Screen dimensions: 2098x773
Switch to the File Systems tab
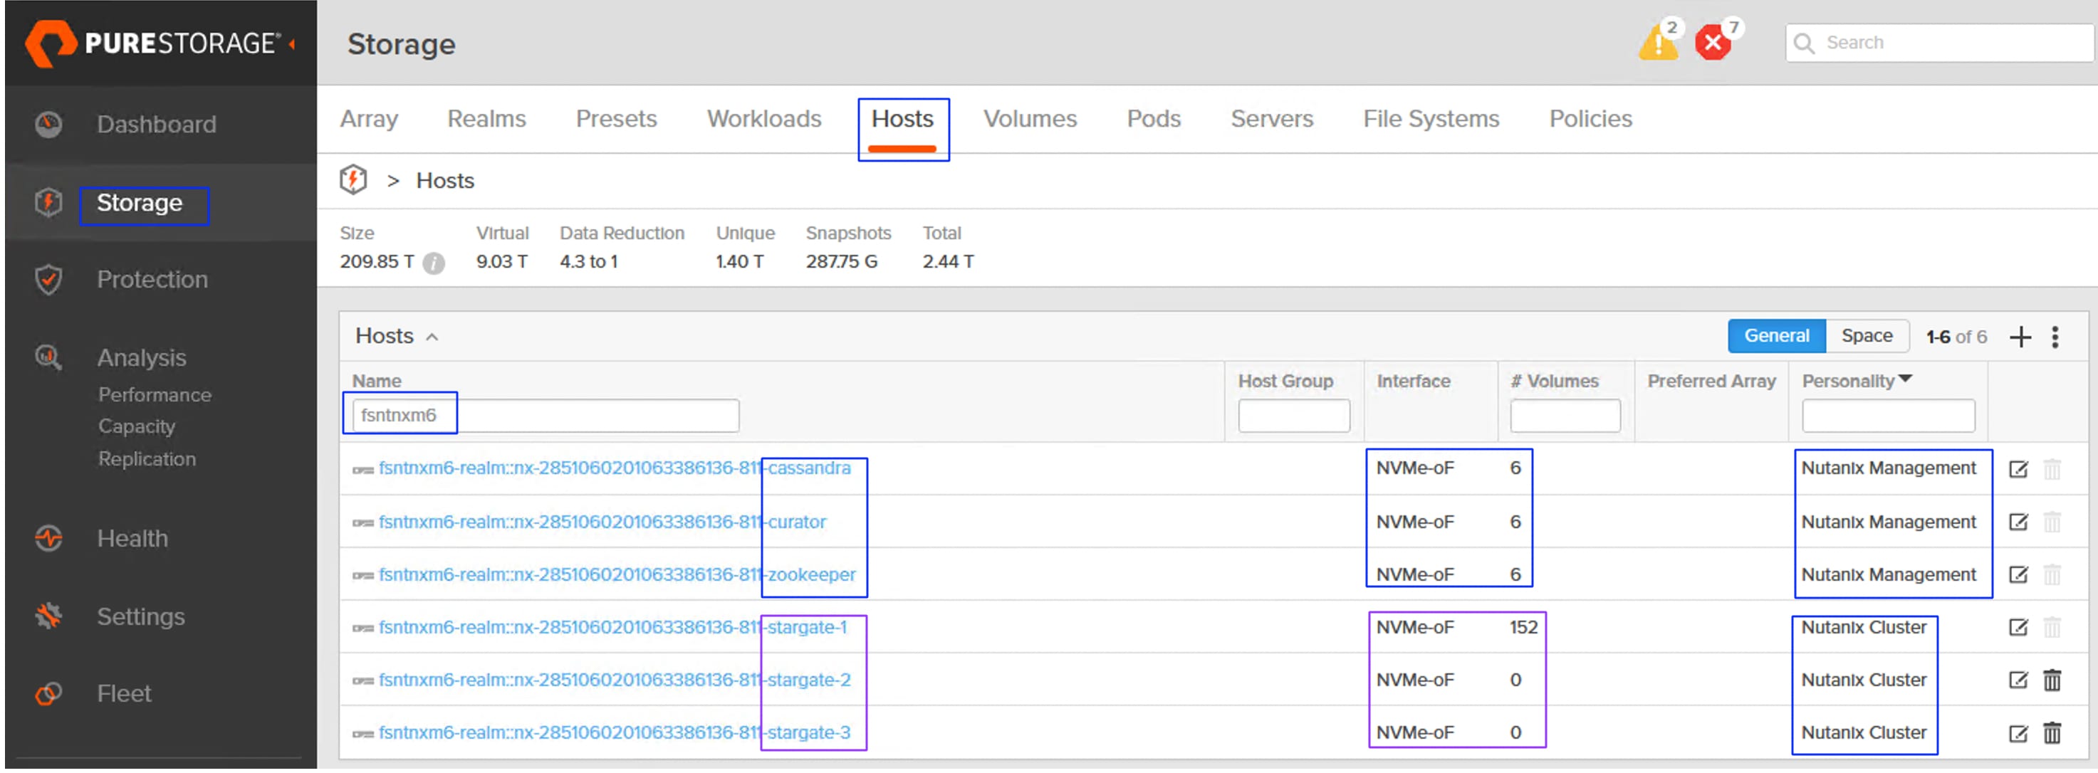pyautogui.click(x=1431, y=119)
